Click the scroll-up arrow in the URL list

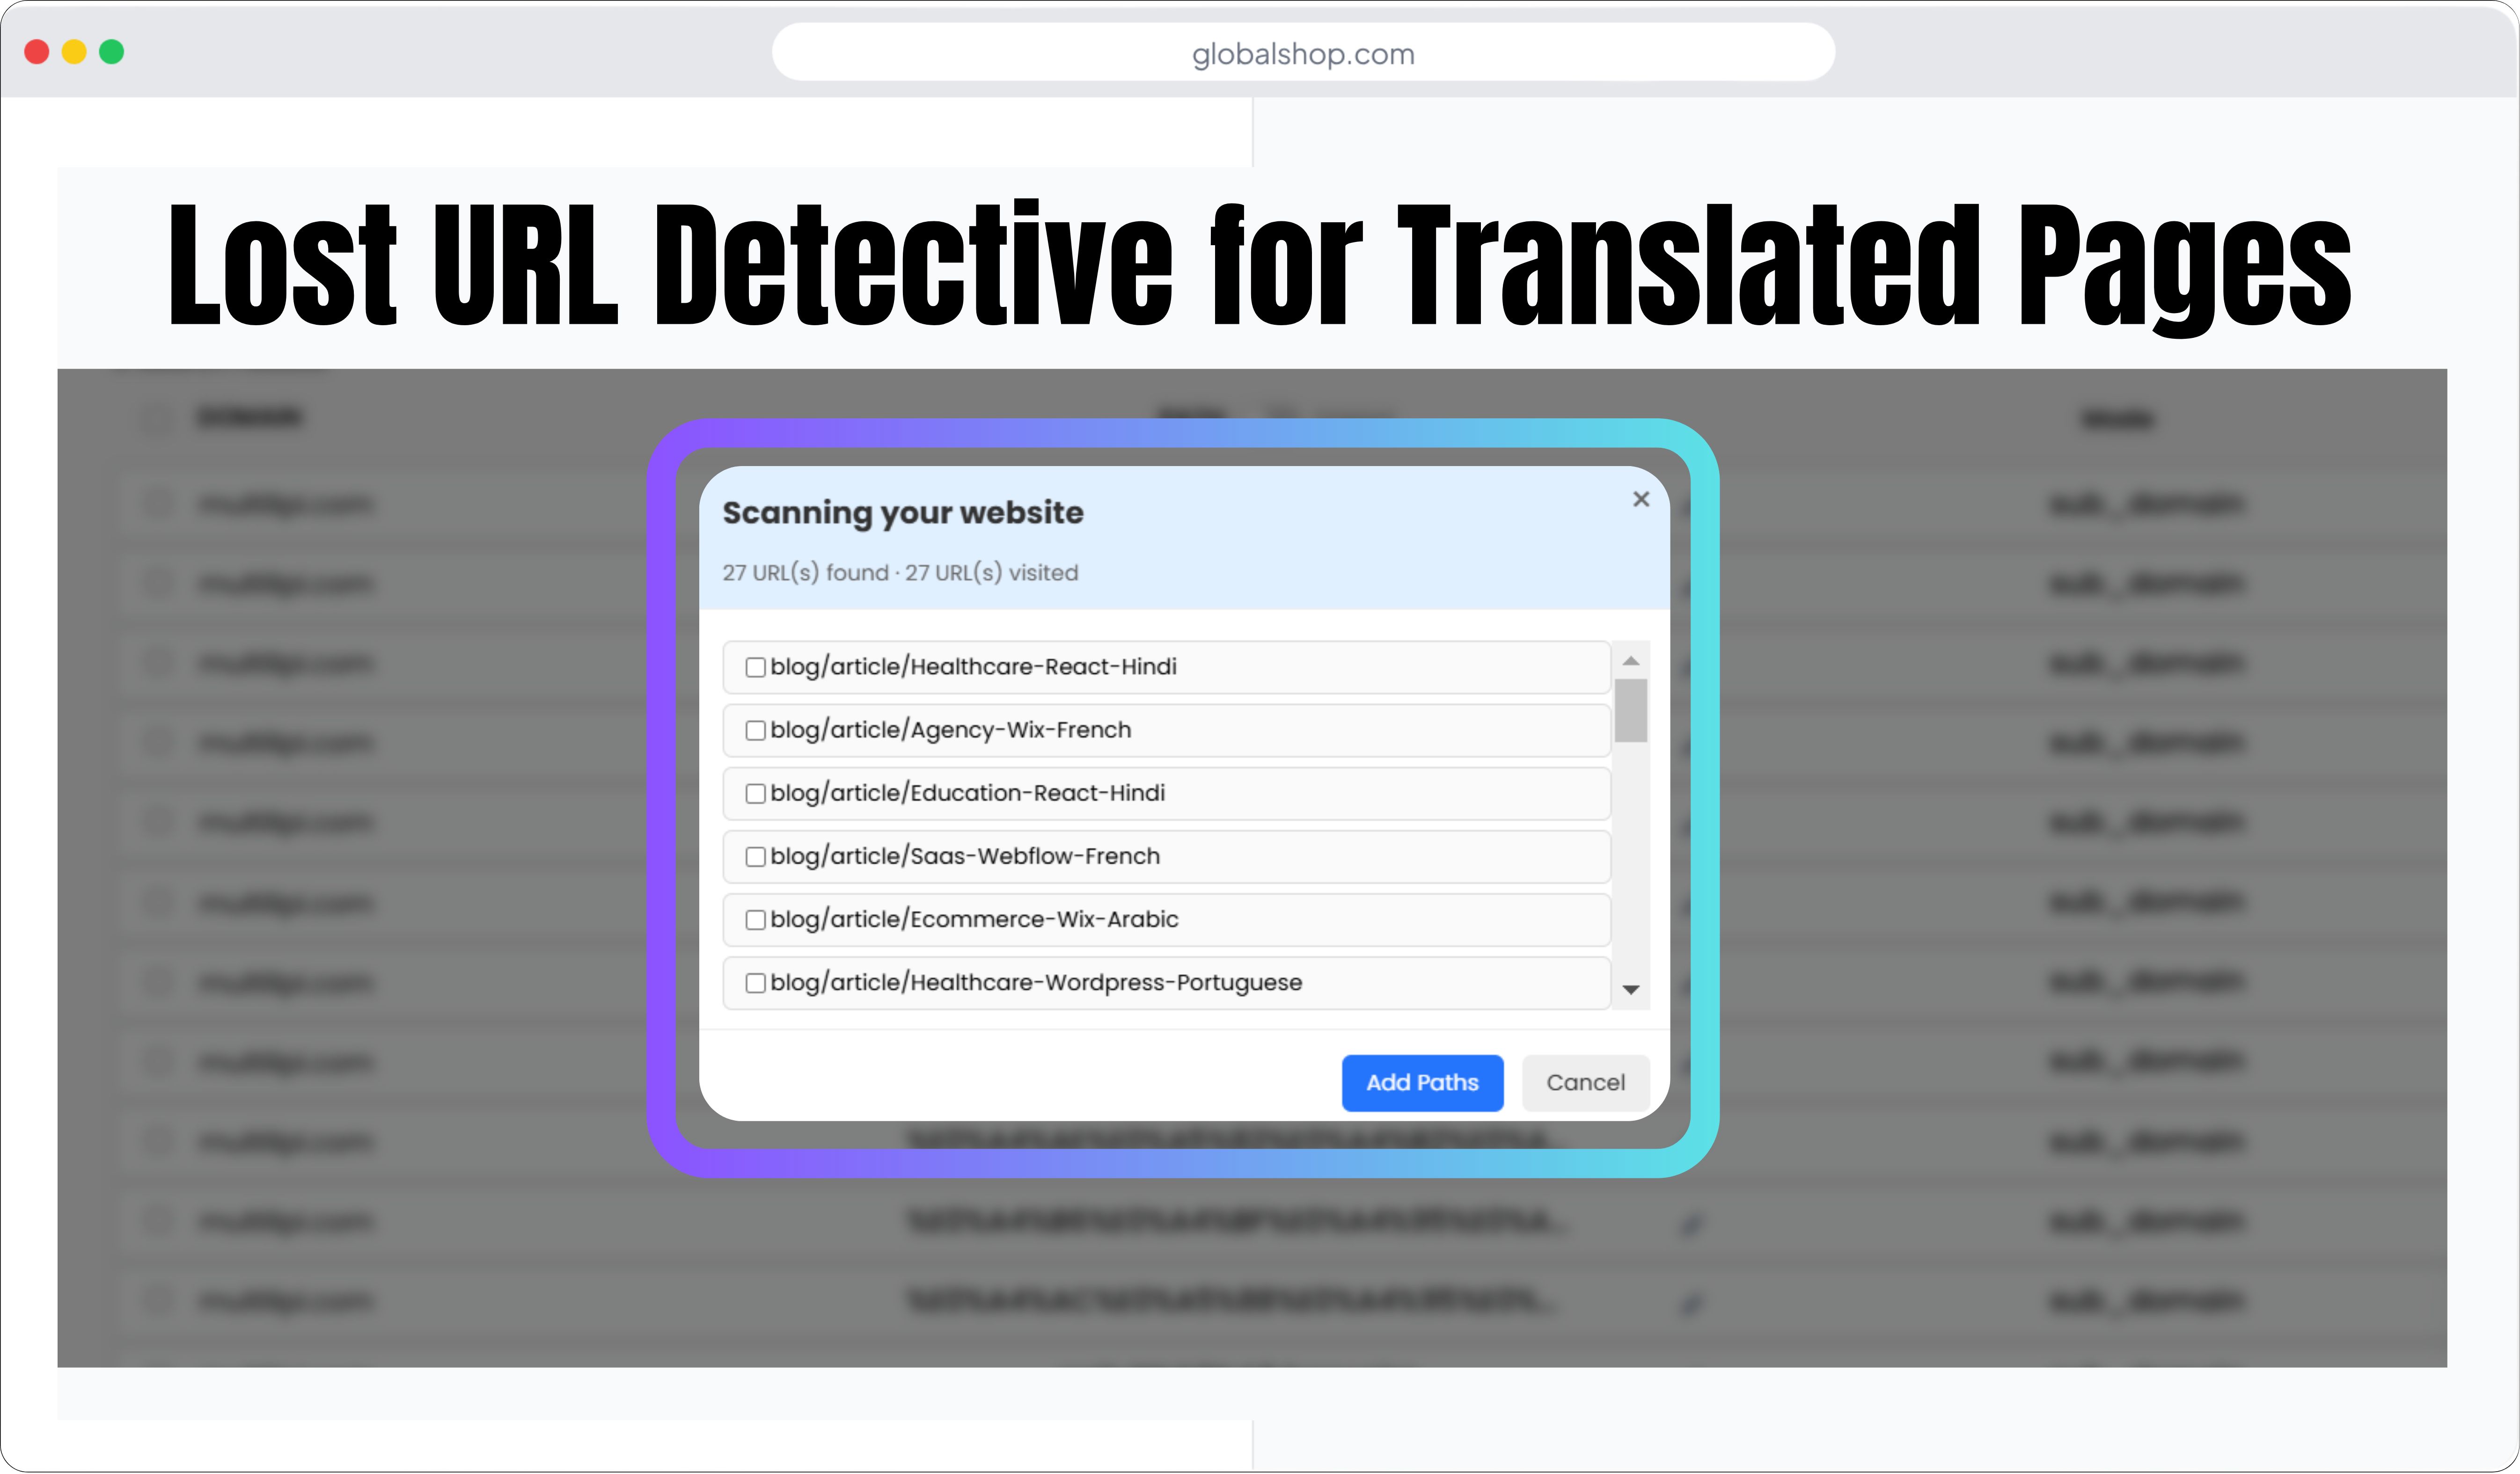(1630, 659)
